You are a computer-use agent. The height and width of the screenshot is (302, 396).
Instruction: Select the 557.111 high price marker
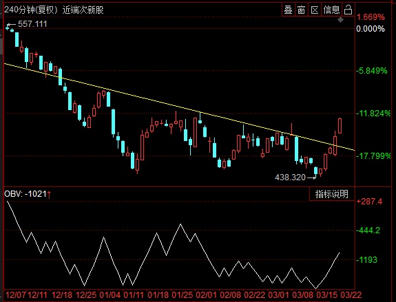(x=32, y=24)
